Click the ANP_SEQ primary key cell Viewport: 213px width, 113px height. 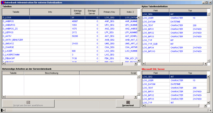click(109, 21)
